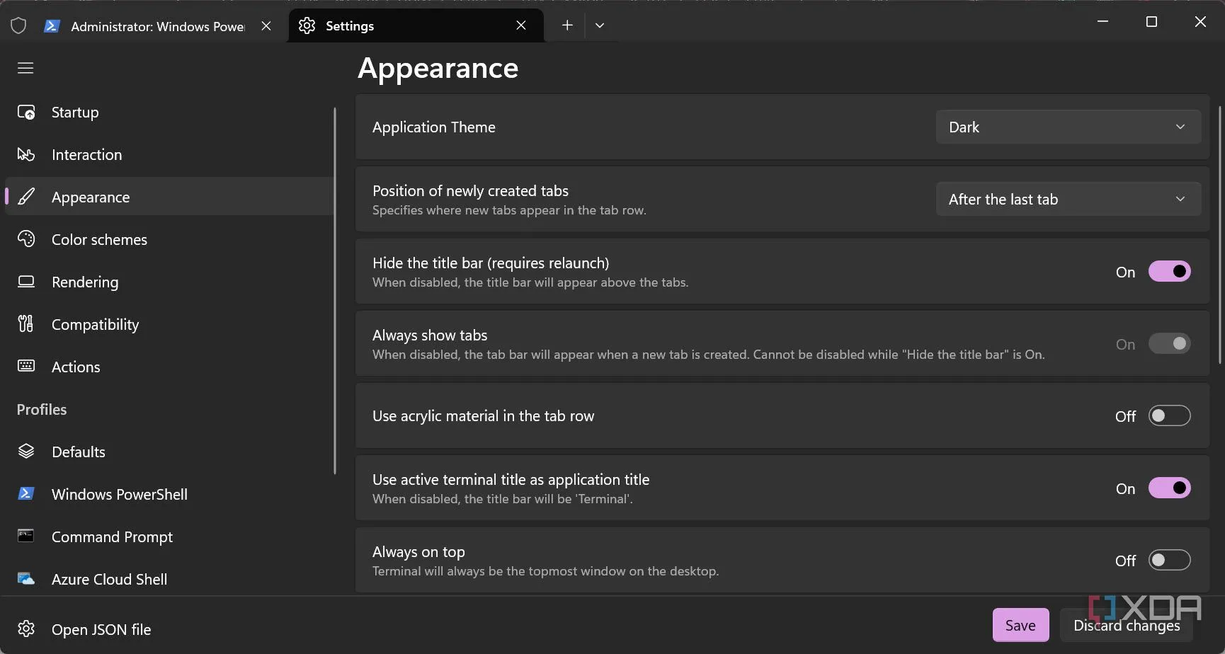
Task: Open the Rendering settings page
Action: [x=169, y=282]
